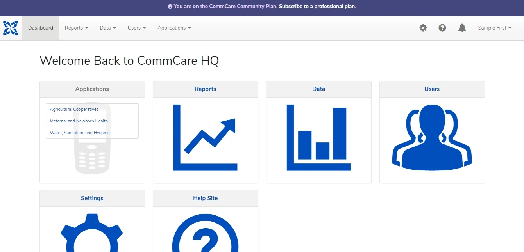Open Water, Sanitation, and Hygiene application

pos(92,133)
